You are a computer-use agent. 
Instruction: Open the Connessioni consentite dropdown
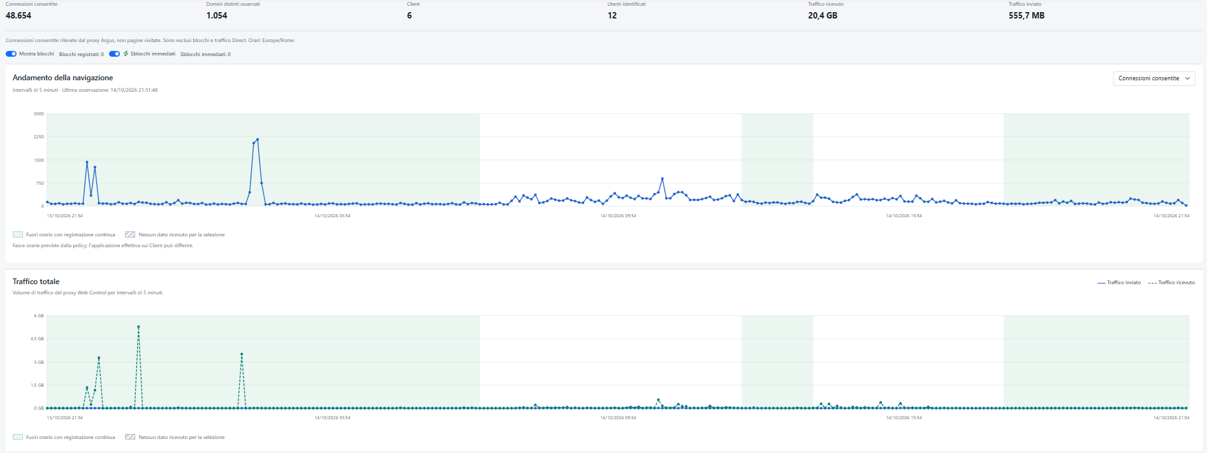[1154, 78]
